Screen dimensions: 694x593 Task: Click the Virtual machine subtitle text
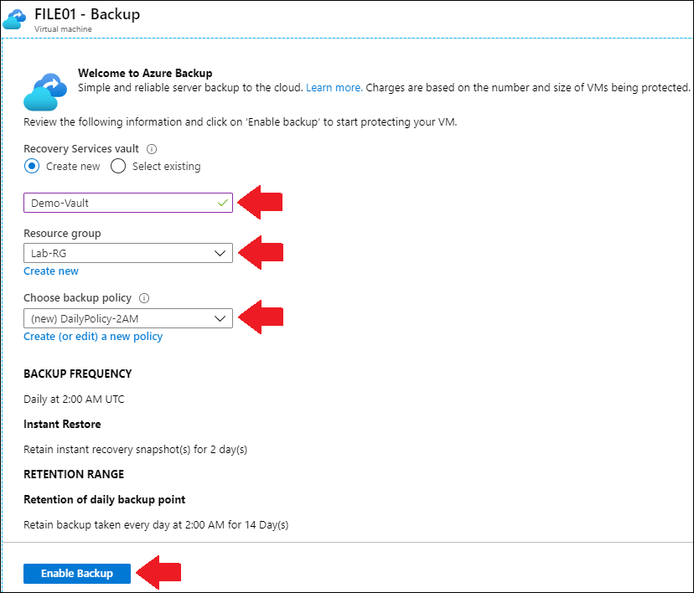coord(64,29)
